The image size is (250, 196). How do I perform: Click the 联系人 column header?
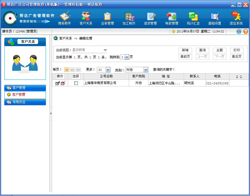point(195,76)
